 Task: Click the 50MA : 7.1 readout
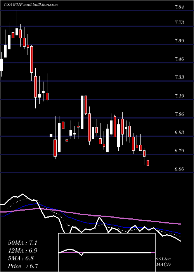click(23, 243)
